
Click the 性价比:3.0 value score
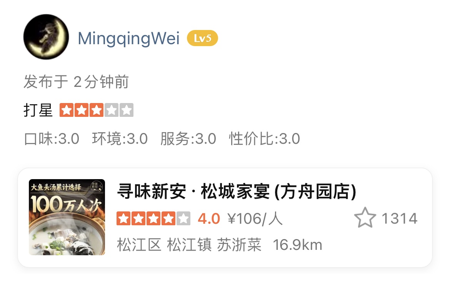coord(264,139)
